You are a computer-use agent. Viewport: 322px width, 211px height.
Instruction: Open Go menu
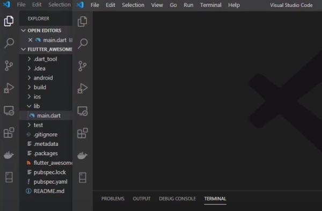coord(173,5)
